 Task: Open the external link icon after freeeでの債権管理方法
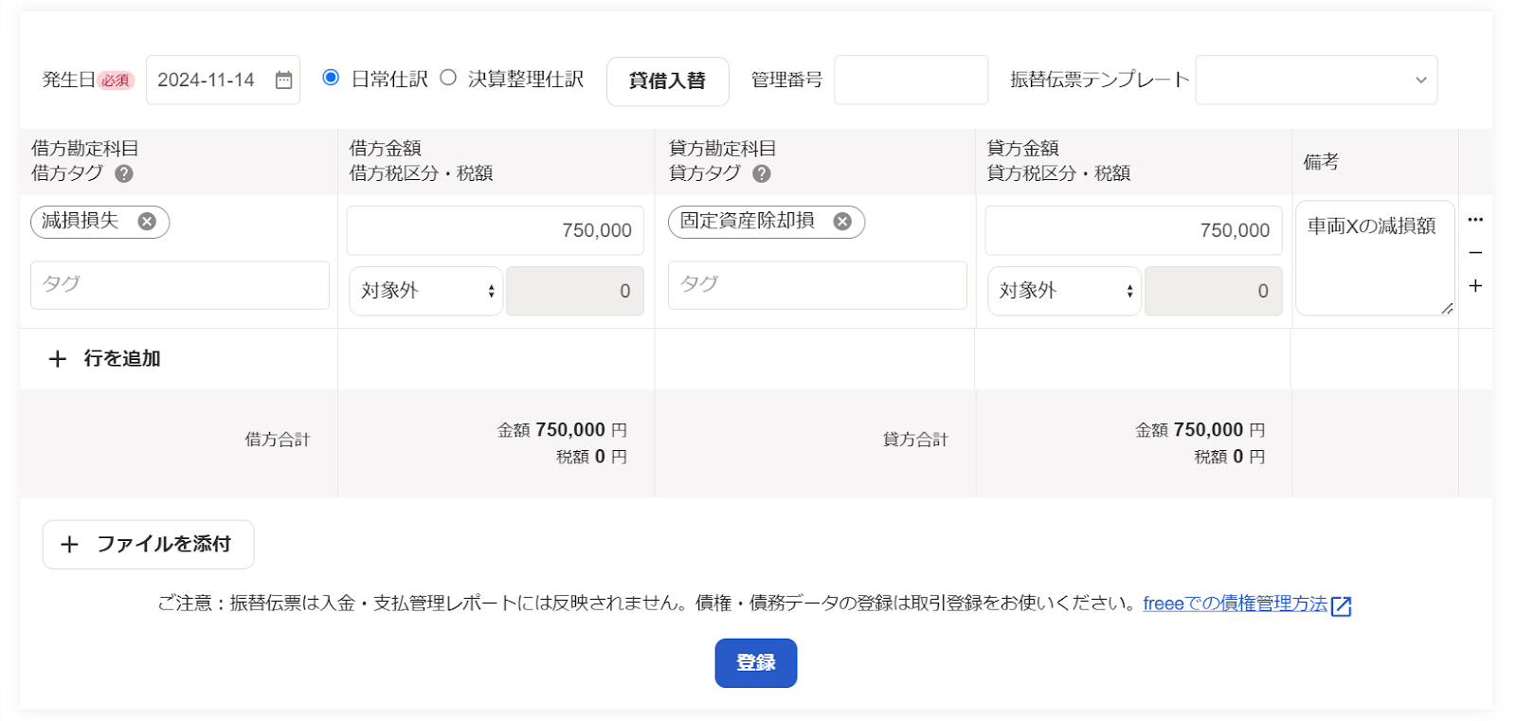coord(1341,606)
